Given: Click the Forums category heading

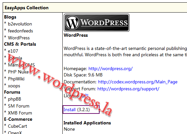Looking at the screenshot, I should pyautogui.click(x=12, y=92).
